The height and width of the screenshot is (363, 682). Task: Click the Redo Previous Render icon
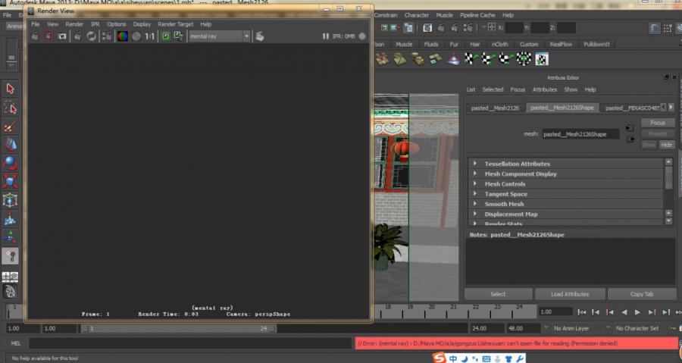(35, 36)
